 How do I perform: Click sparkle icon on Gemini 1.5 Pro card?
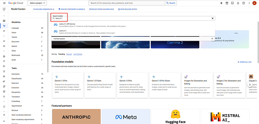[56, 77]
